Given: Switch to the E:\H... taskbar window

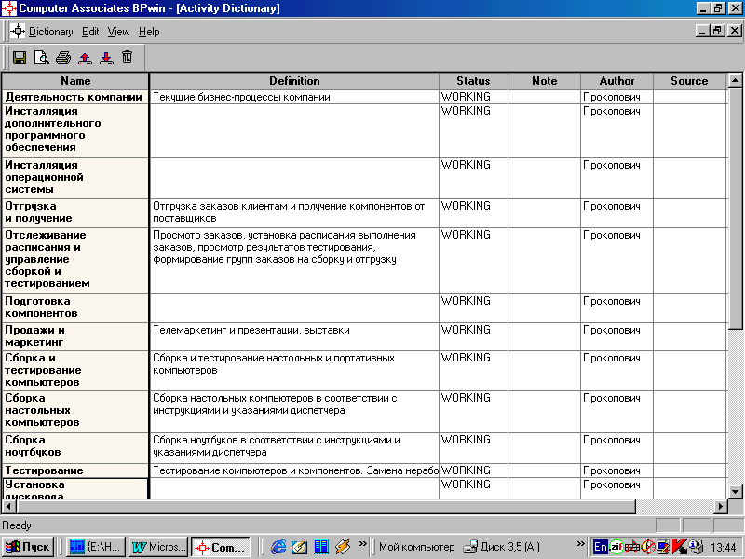Looking at the screenshot, I should click(x=96, y=547).
